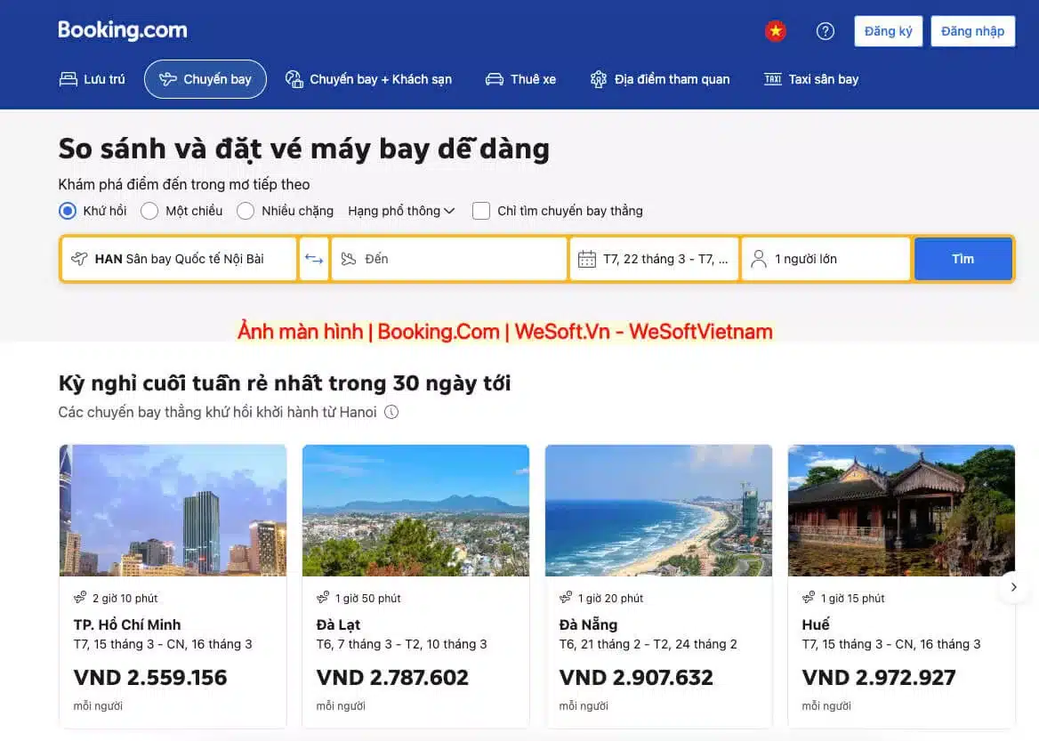Open the Đà Nẵng beach photo

tap(658, 511)
